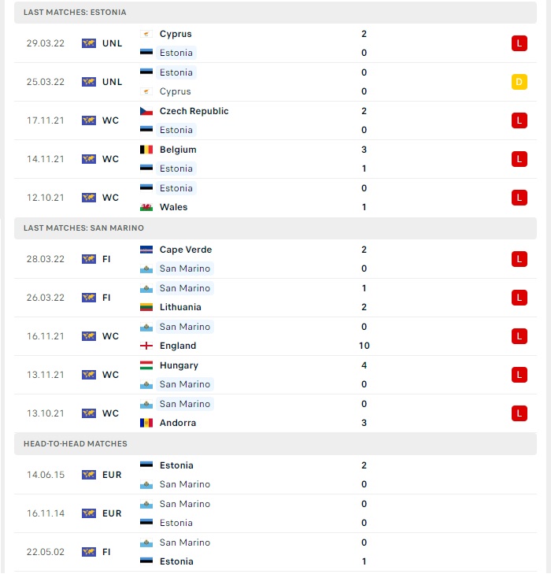551x574 pixels.
Task: Open the 22.05.02 friendly match row
Action: coord(275,552)
